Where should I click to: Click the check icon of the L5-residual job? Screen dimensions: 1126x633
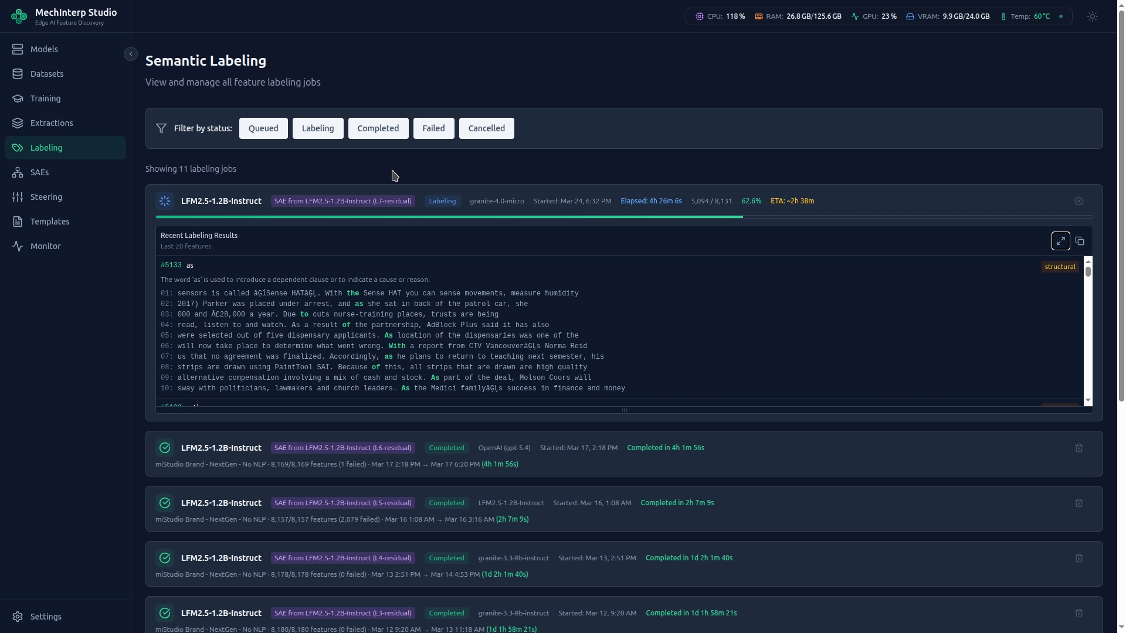click(165, 503)
